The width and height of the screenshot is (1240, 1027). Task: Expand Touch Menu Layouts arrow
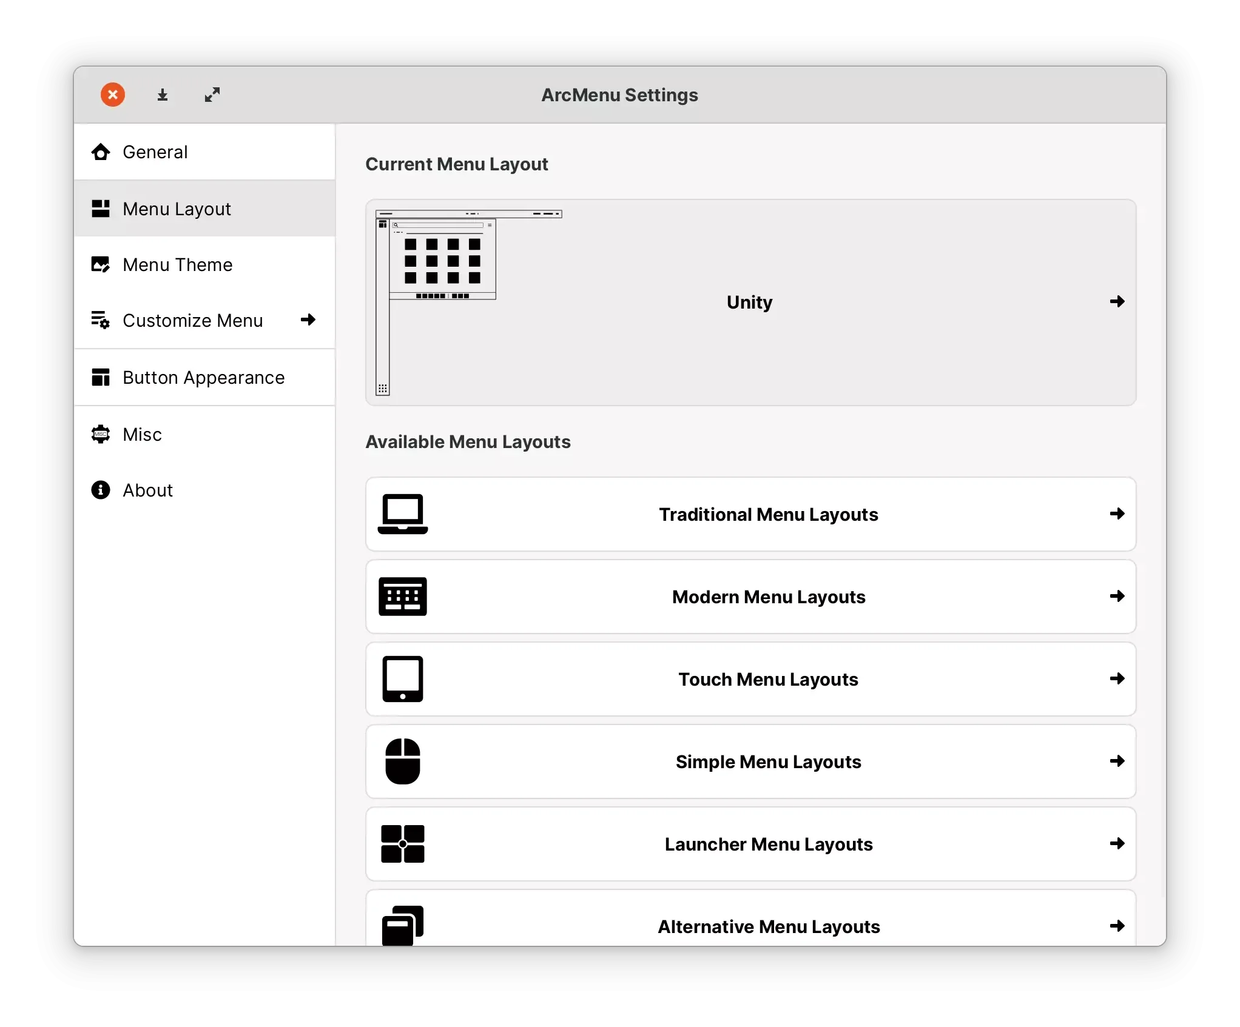click(1117, 678)
